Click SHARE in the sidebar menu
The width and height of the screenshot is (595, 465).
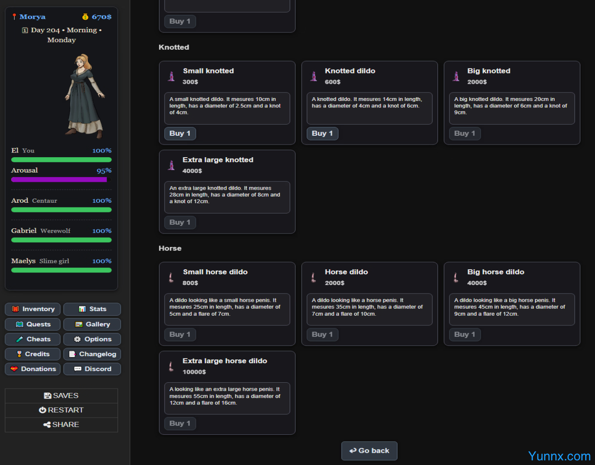click(x=61, y=425)
